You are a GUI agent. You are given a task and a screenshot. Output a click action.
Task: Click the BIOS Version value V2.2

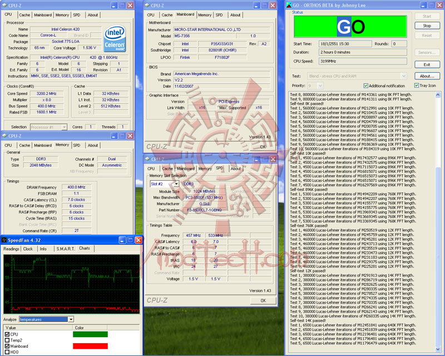click(221, 80)
